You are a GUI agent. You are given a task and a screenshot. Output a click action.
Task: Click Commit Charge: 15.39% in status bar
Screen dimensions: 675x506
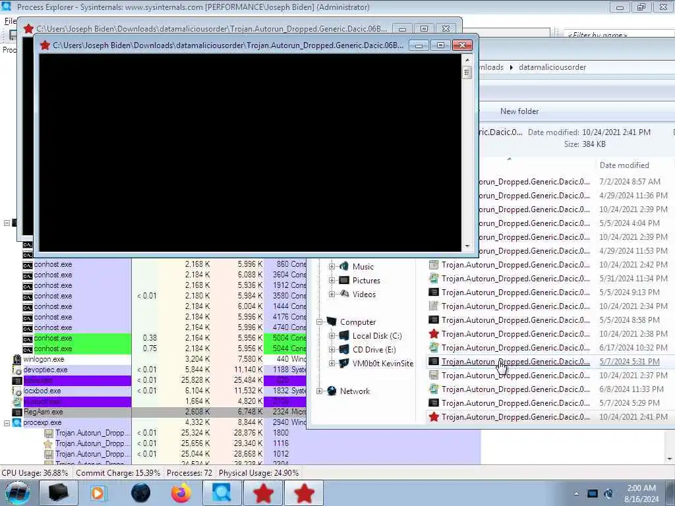(118, 473)
